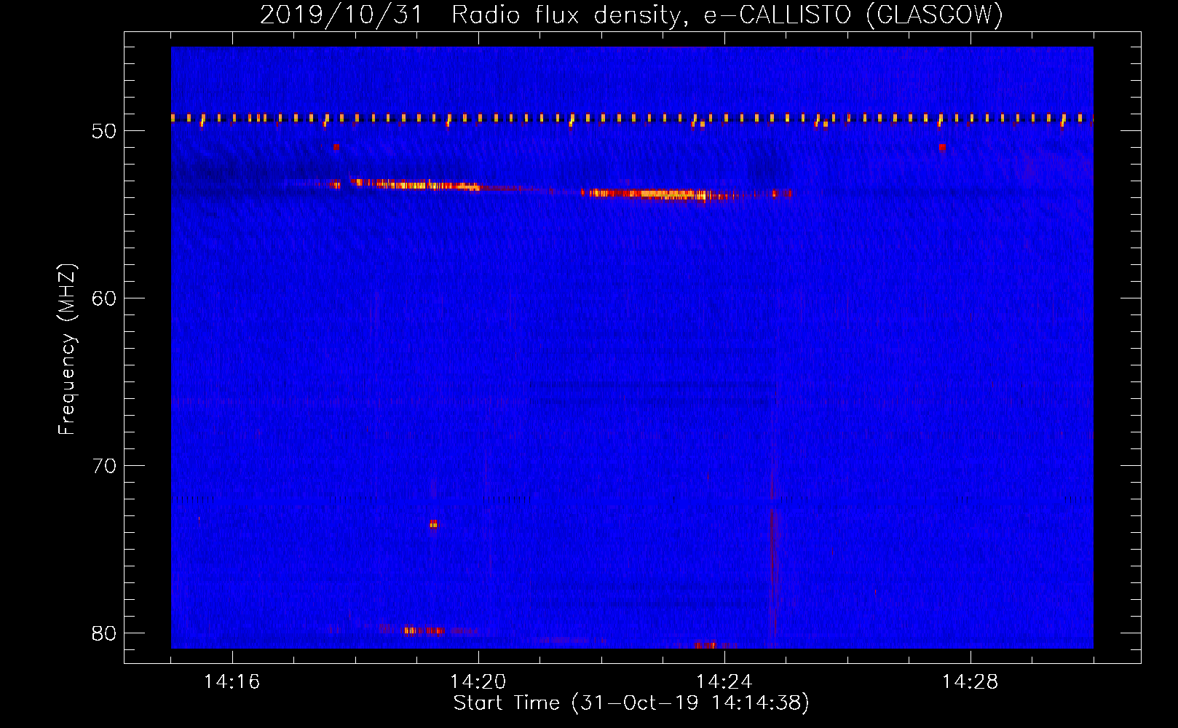Click the 60 frequency tick label
The height and width of the screenshot is (728, 1178).
tap(104, 298)
